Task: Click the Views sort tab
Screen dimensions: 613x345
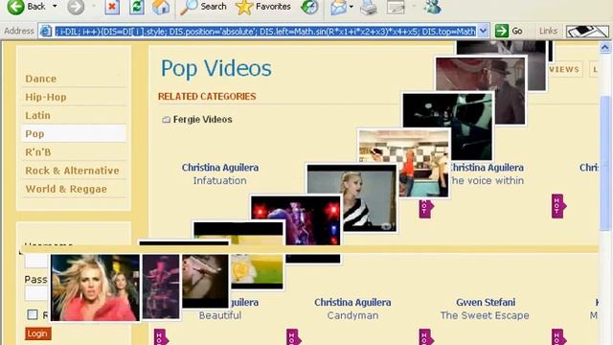Action: [x=564, y=69]
